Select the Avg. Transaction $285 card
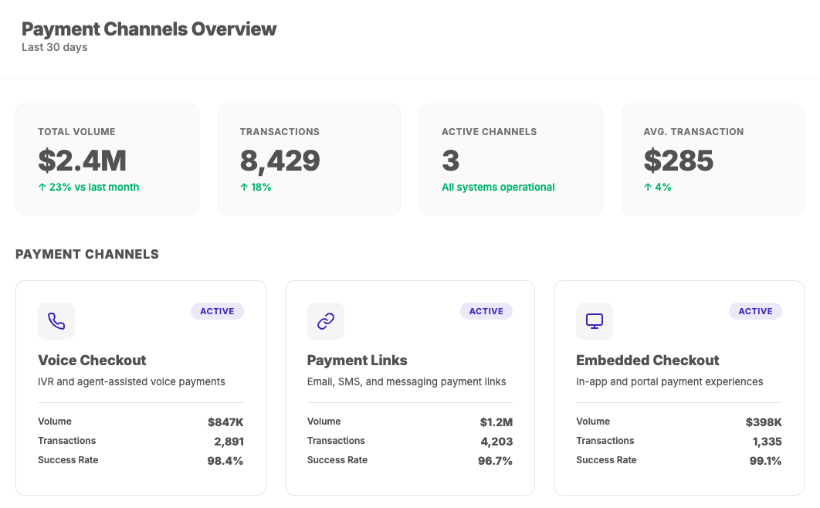Screen dimensions: 820x508 tap(713, 160)
